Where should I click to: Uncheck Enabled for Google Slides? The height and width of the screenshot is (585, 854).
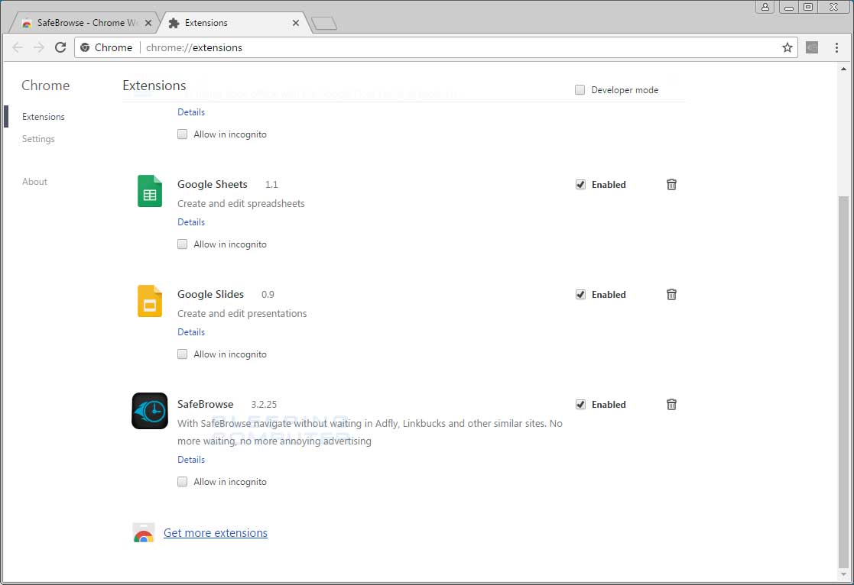click(x=580, y=294)
